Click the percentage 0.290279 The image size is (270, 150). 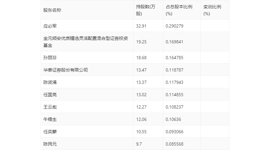174,26
